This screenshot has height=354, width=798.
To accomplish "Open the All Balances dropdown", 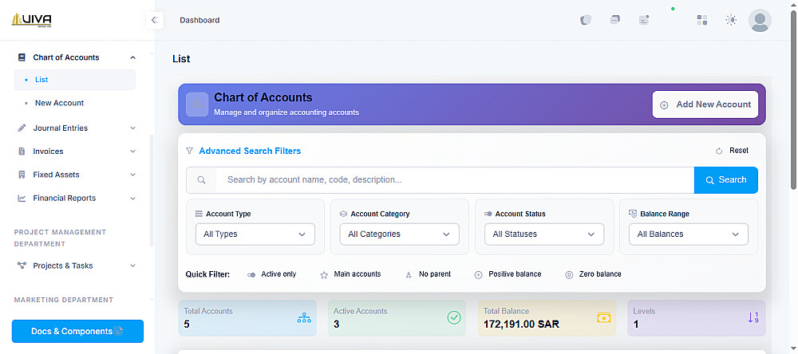I will (x=688, y=234).
